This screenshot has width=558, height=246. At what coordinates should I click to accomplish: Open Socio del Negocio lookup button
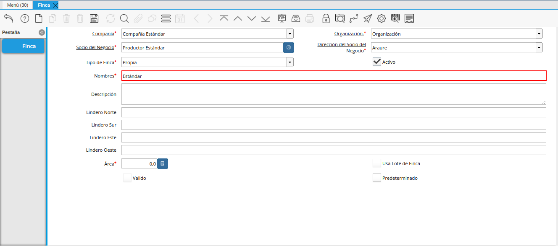coord(289,48)
